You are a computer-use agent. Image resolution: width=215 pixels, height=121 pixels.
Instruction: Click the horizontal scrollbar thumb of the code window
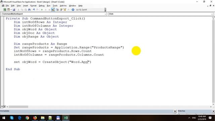coord(18,107)
